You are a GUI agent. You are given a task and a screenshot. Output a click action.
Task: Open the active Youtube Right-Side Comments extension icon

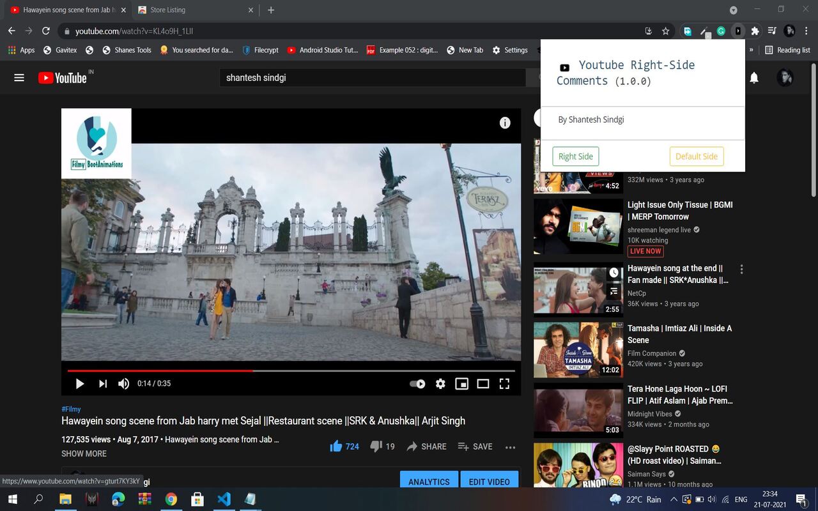738,31
